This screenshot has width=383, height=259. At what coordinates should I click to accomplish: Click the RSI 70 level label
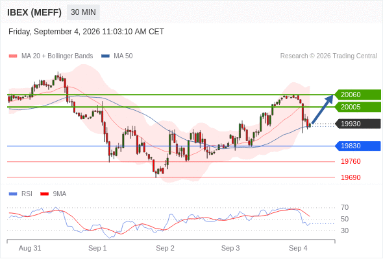coord(345,208)
